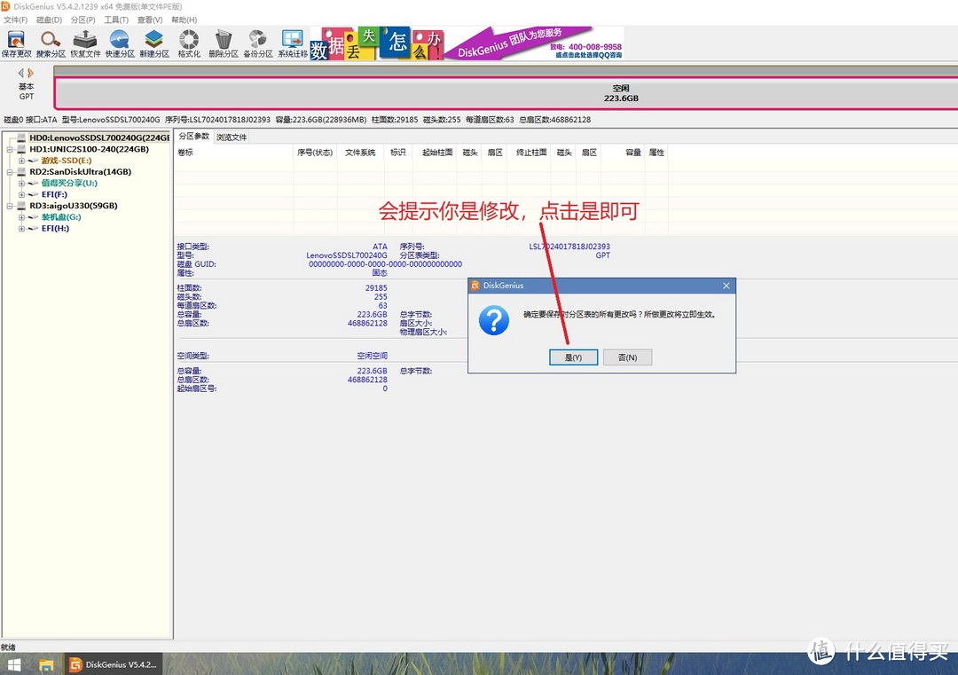
Task: Open the Windows Start menu
Action: coord(15,664)
